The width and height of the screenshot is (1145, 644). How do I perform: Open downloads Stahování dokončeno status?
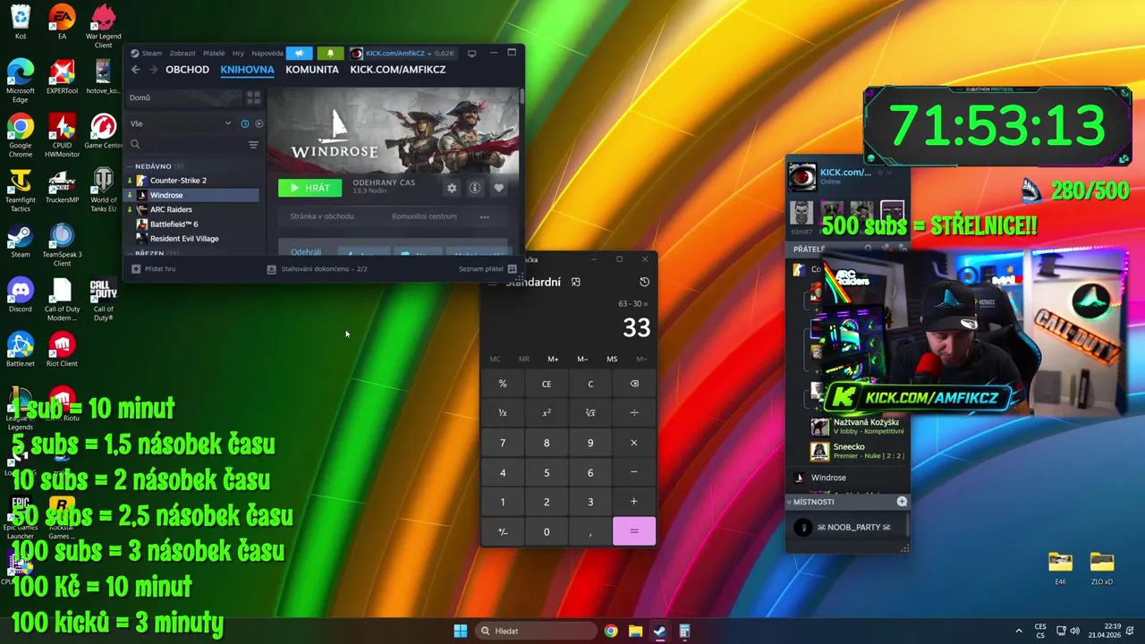click(x=318, y=268)
